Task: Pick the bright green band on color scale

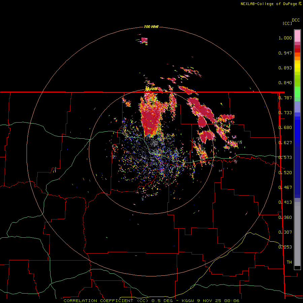Action: coord(297,92)
